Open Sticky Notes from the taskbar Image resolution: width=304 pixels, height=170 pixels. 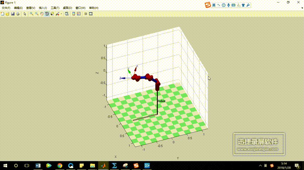click(82, 165)
